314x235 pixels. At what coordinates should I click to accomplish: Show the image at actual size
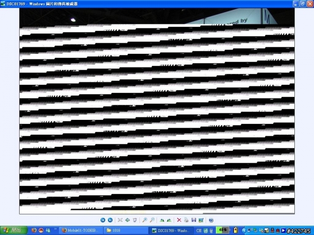(x=128, y=220)
